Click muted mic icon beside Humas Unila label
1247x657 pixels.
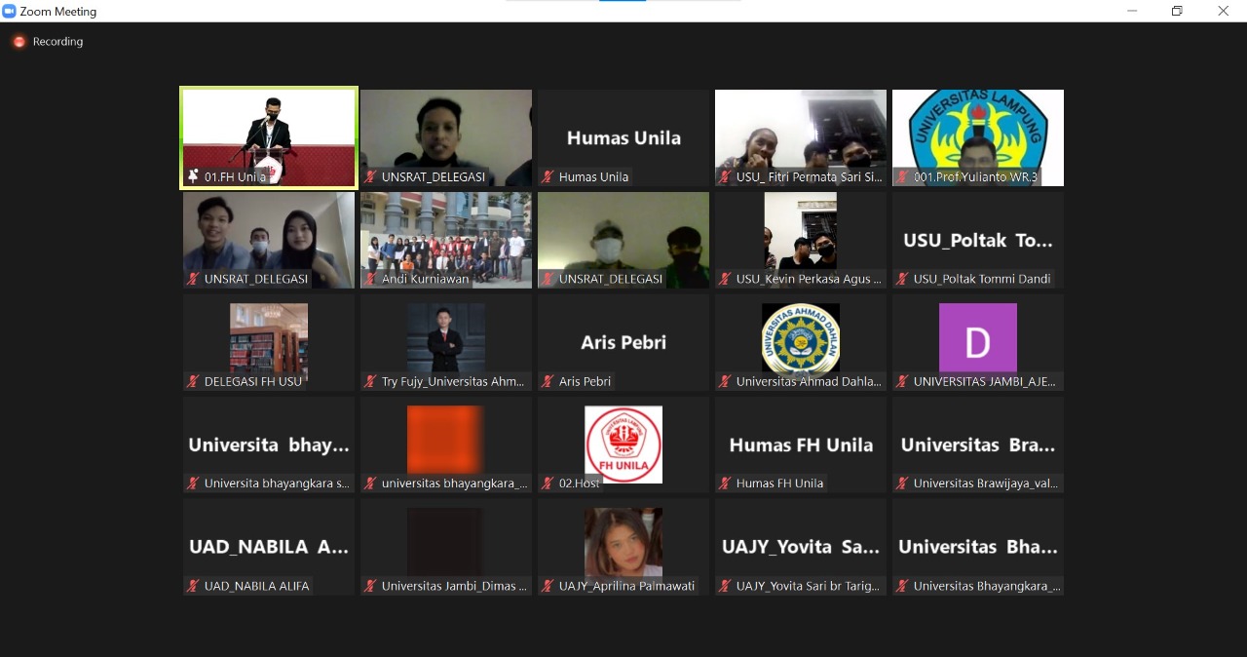[x=548, y=177]
